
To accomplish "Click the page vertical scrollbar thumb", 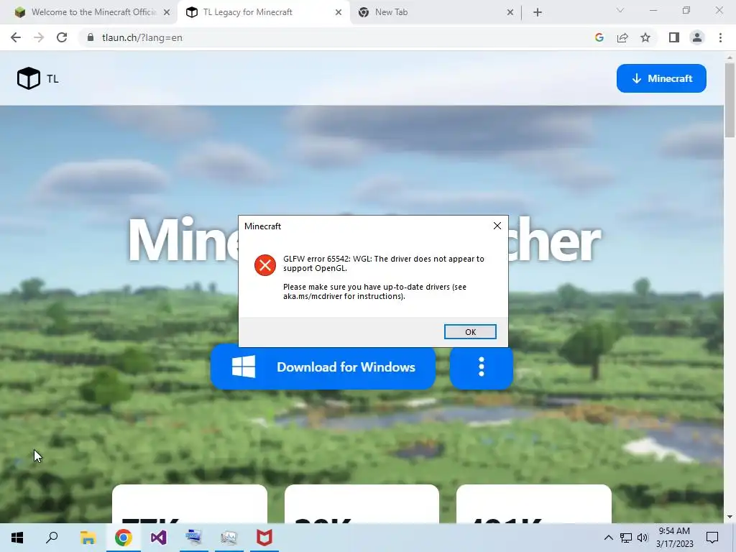I will pos(730,99).
